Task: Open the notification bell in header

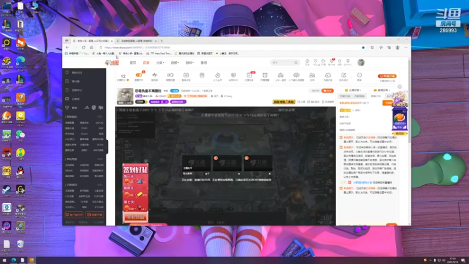Action: click(x=339, y=62)
